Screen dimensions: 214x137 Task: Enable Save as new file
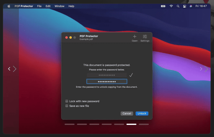[66, 106]
